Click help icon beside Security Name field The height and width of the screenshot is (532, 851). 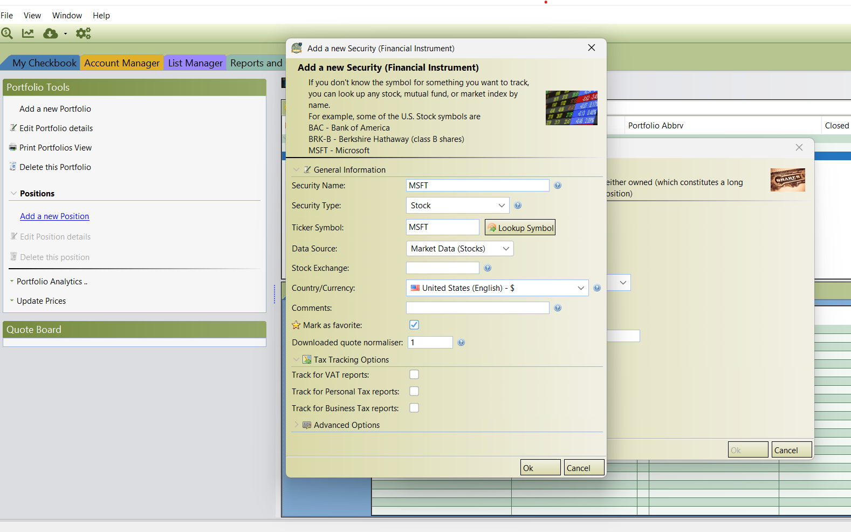pyautogui.click(x=558, y=186)
